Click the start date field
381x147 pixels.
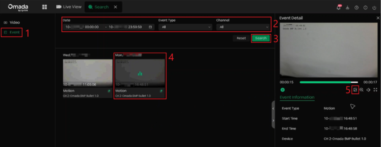pyautogui.click(x=82, y=27)
